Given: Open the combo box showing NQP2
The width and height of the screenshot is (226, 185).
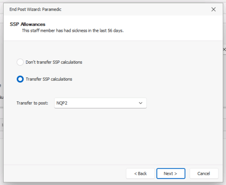Looking at the screenshot, I should click(x=100, y=103).
